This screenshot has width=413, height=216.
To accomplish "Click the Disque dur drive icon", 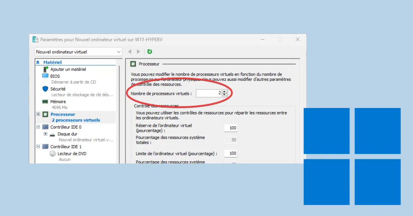I will tap(52, 134).
